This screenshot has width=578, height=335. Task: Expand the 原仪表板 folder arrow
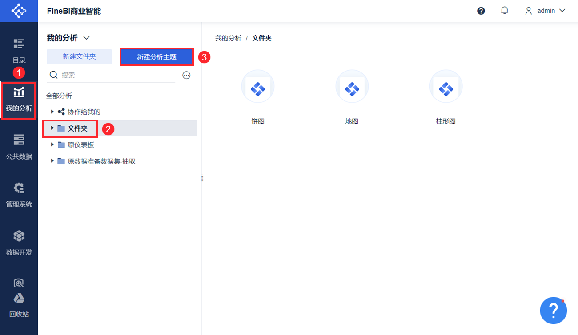point(52,144)
